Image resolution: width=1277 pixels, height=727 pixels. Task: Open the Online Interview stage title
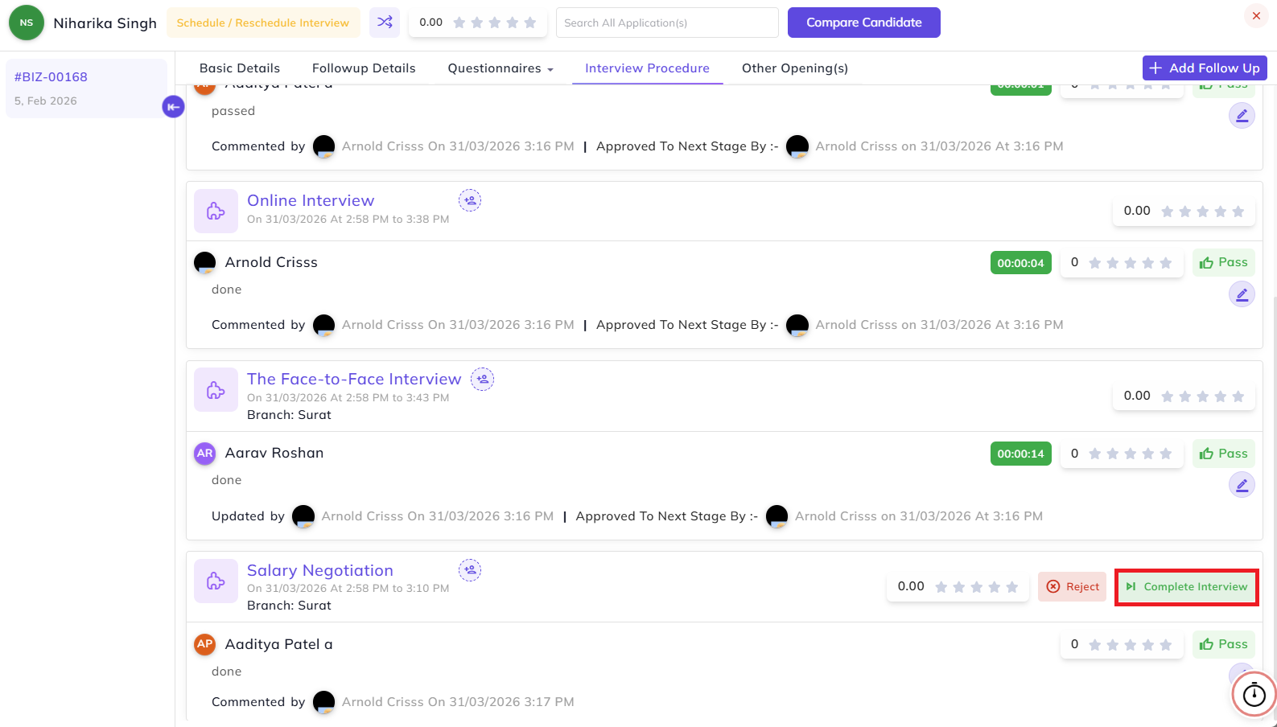click(x=311, y=200)
